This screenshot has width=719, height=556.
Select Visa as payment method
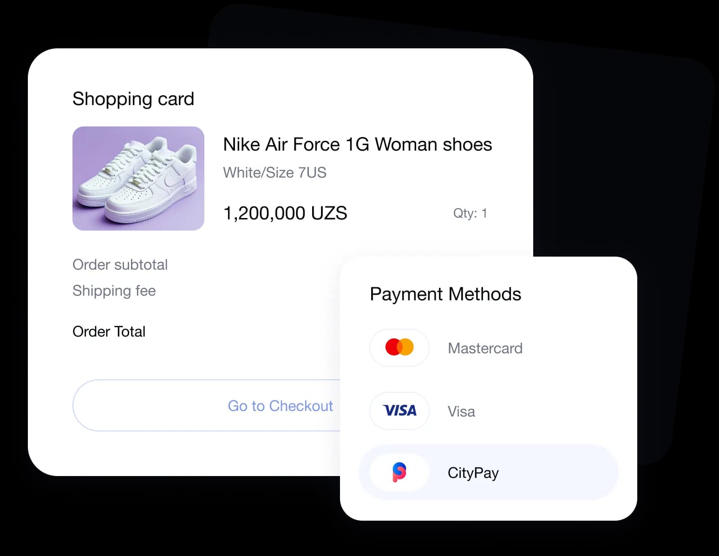489,411
